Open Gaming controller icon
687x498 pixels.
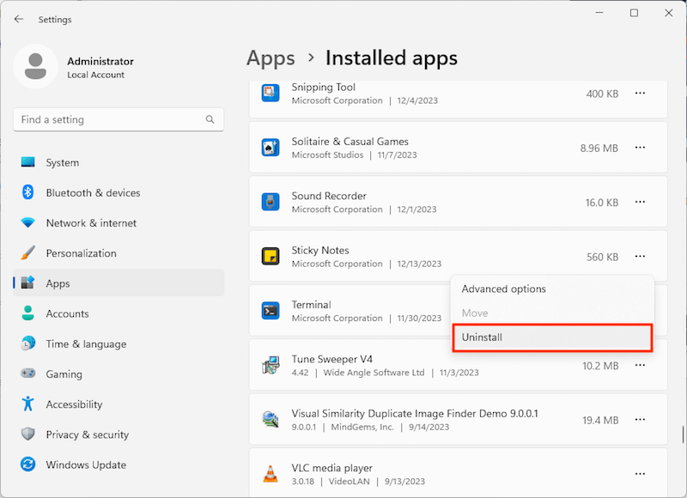pos(28,373)
